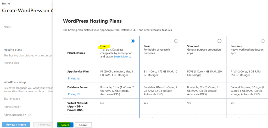Click 'Heavy workload production apps' description
The width and height of the screenshot is (268, 128).
coord(247,51)
